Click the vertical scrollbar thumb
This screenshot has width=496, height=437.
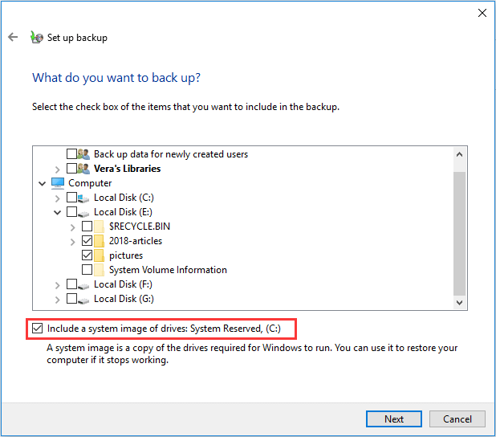[459, 234]
